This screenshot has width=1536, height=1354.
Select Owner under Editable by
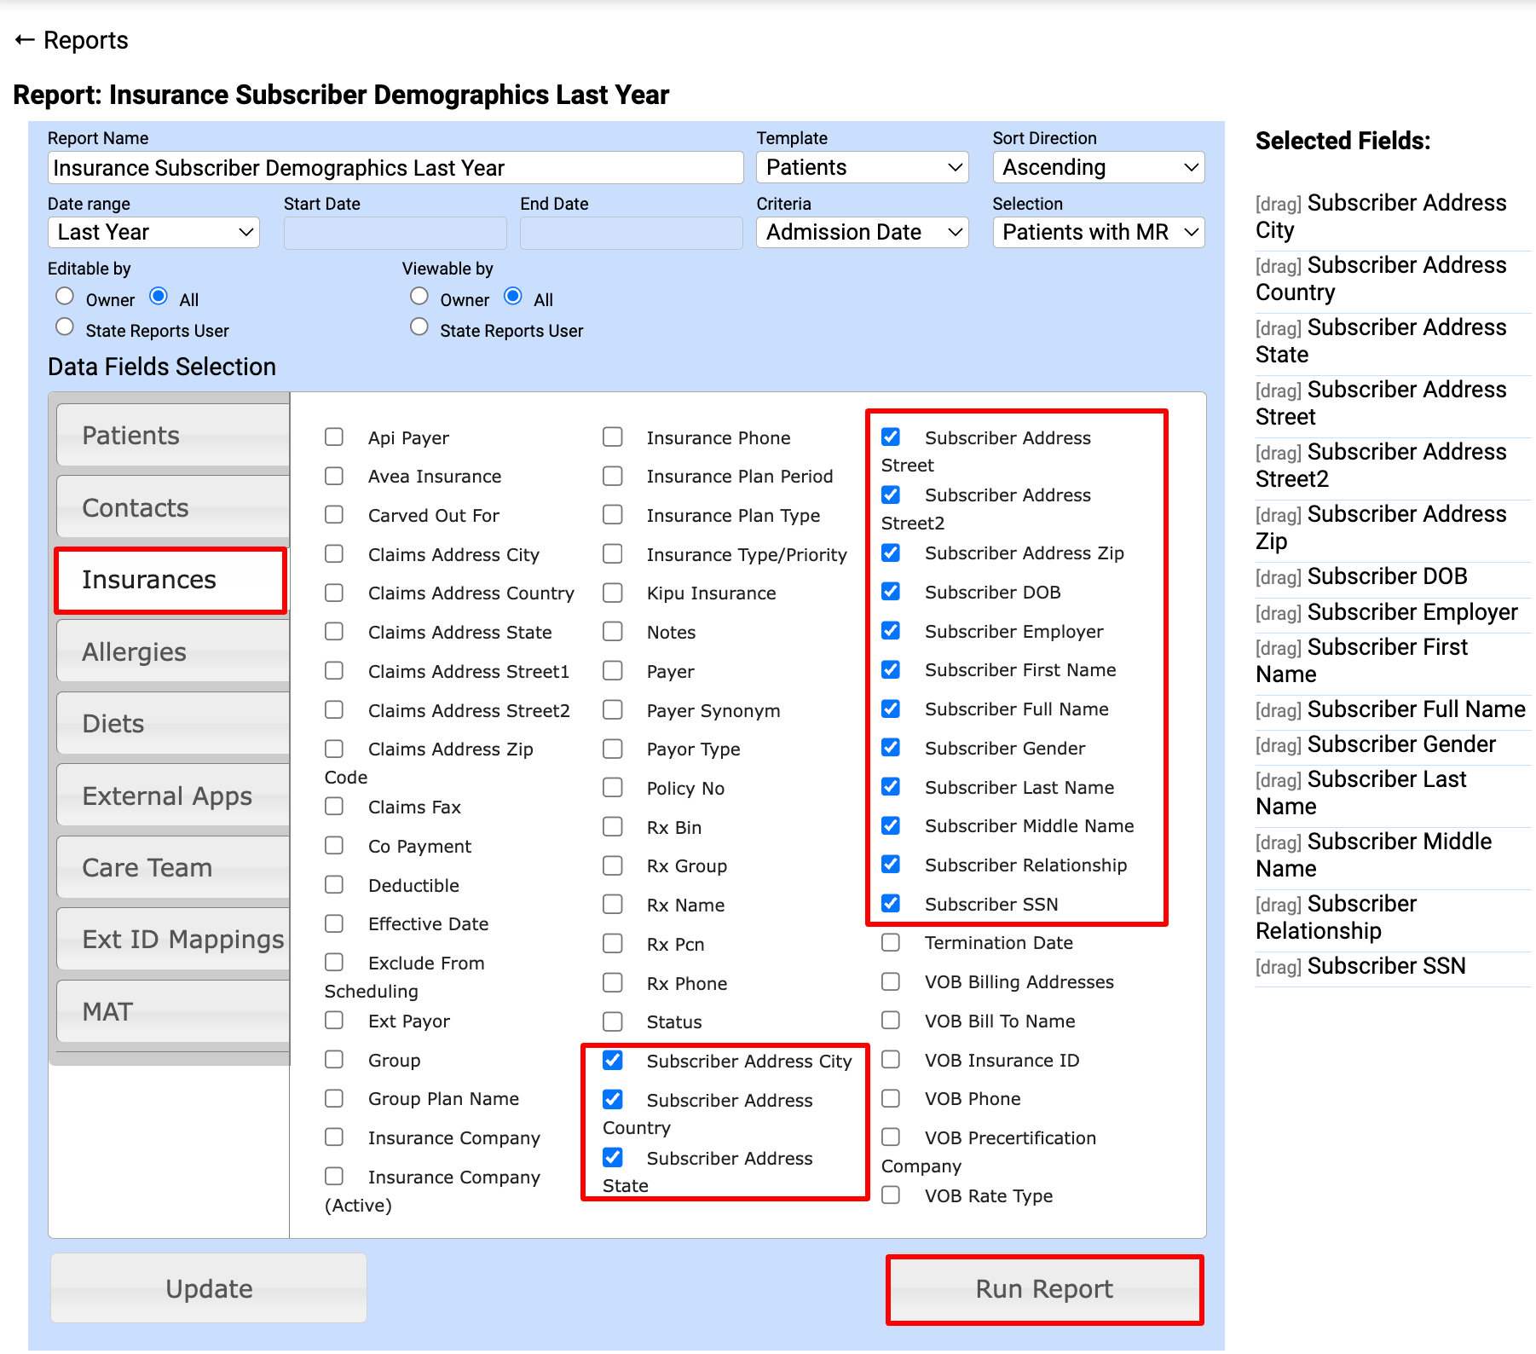click(x=65, y=297)
